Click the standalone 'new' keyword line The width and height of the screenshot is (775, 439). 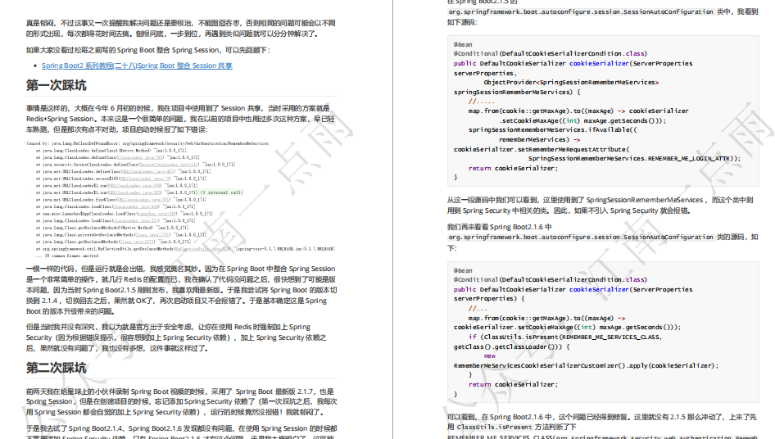point(490,356)
